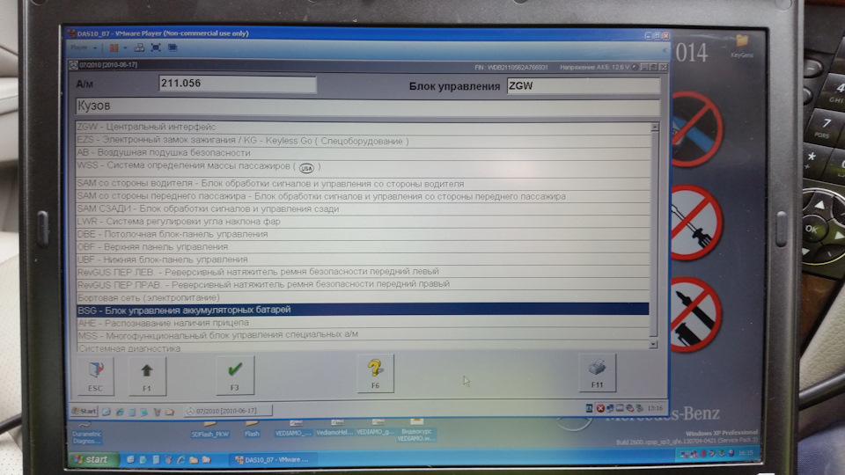845x475 pixels.
Task: Select SAM со стороны водителя row
Action: (363, 184)
